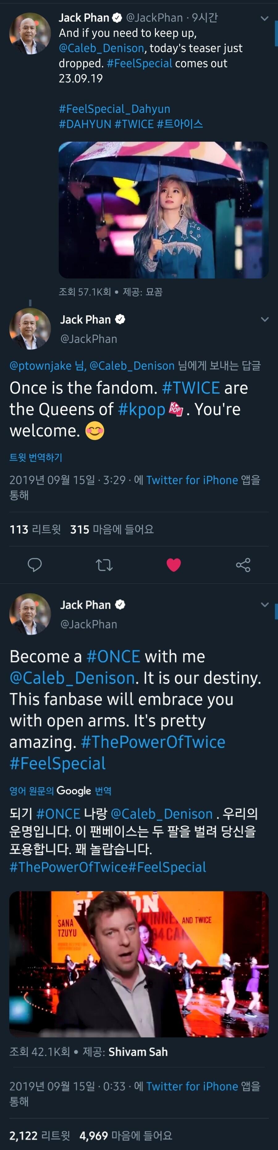Image resolution: width=278 pixels, height=1150 pixels.
Task: Play the video with man in front of stage
Action: pyautogui.click(x=139, y=963)
